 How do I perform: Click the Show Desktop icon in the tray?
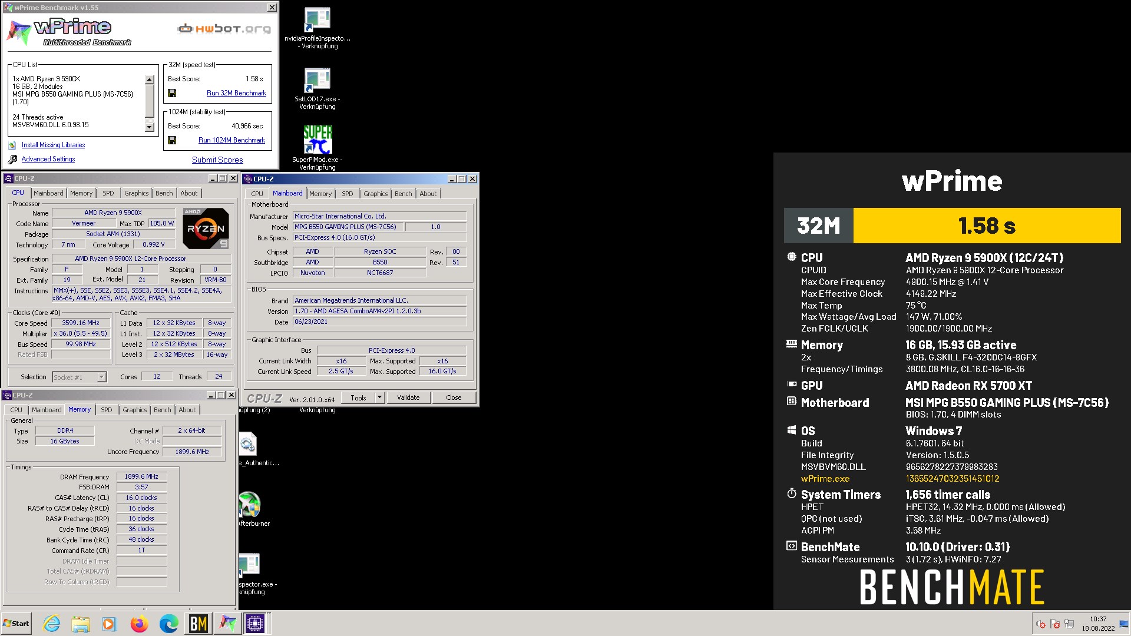click(1123, 624)
